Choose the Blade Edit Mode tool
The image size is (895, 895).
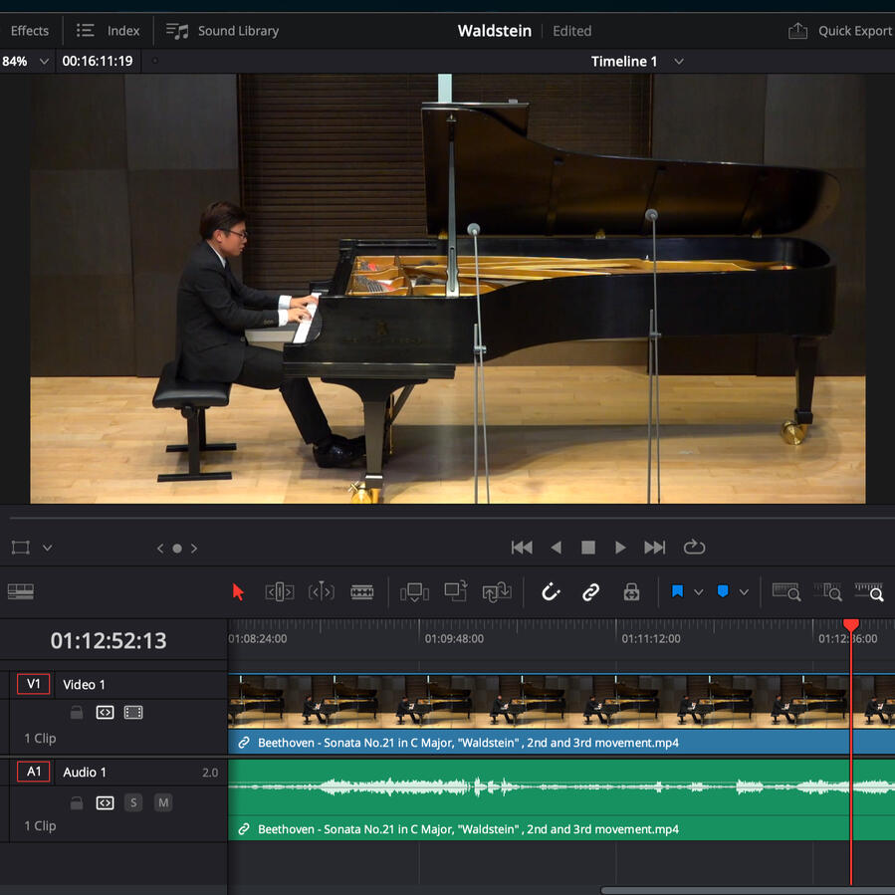(362, 592)
